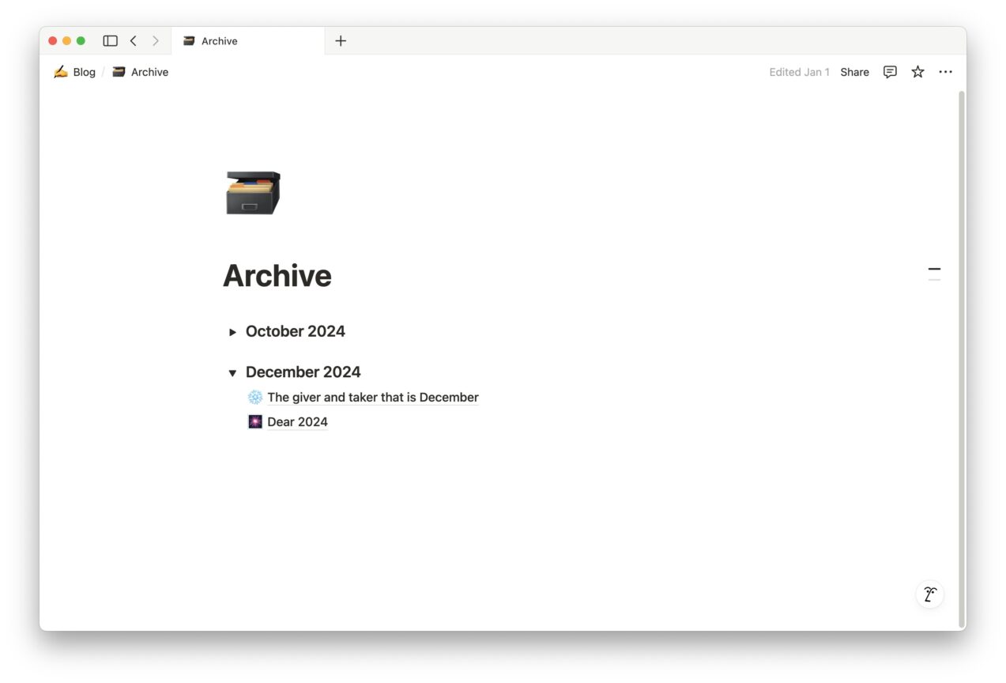Open page options with the three-dot icon
Image resolution: width=1006 pixels, height=683 pixels.
945,72
